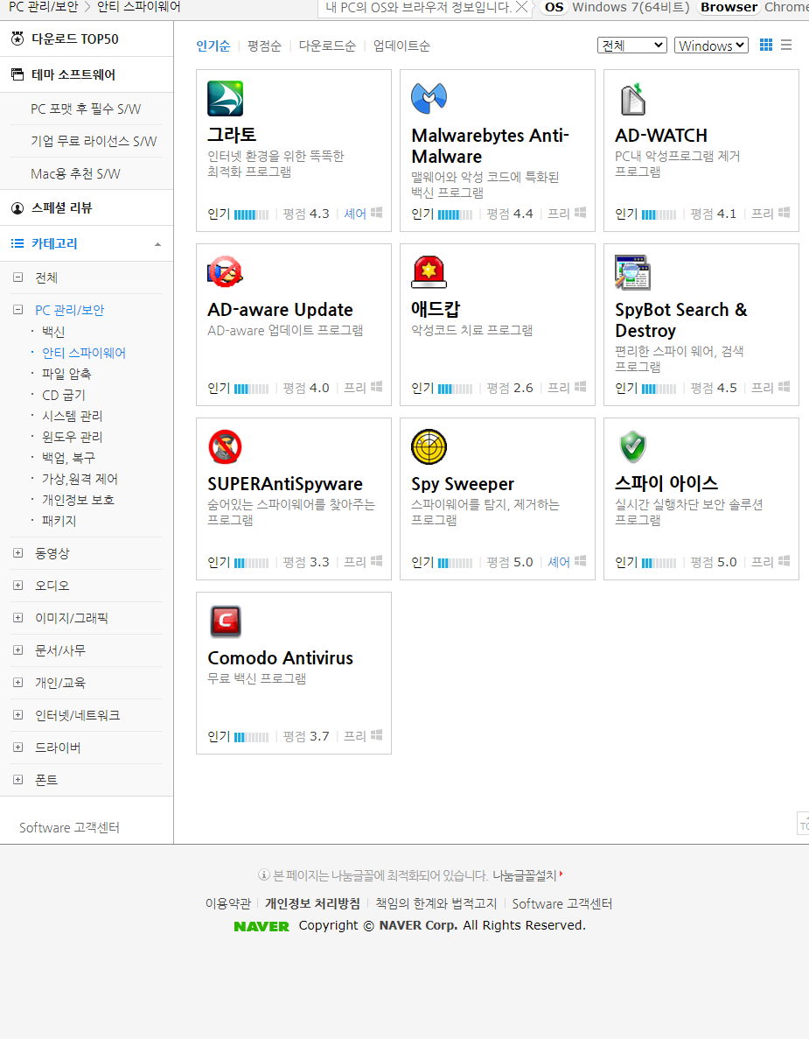Click the SpyBot popularity bar
Viewport: 809px width, 1039px height.
point(659,389)
